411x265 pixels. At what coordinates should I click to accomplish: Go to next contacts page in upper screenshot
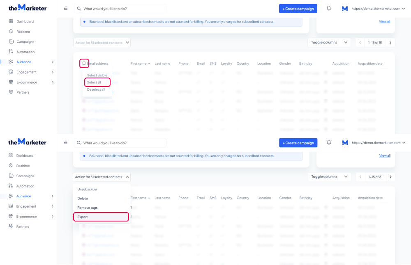pyautogui.click(x=390, y=43)
